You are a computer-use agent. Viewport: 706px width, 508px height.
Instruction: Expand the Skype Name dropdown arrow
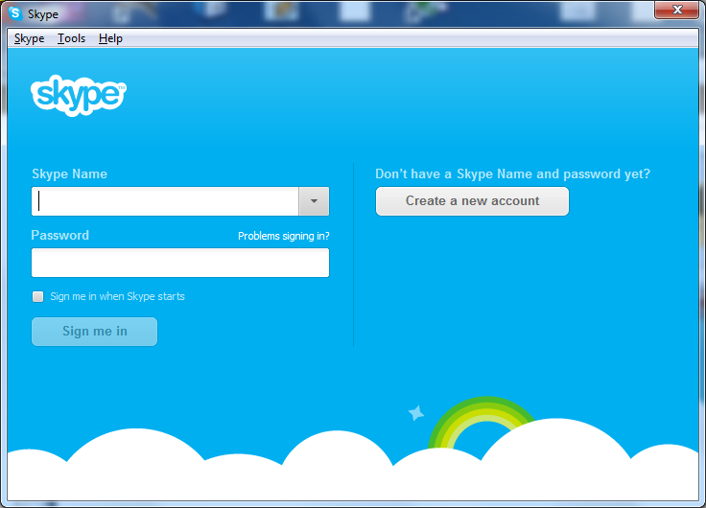click(314, 201)
